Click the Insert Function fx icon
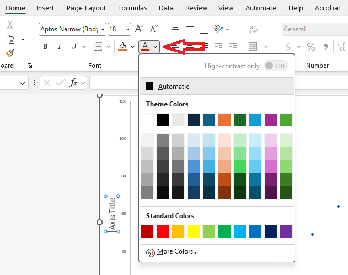 73,83
